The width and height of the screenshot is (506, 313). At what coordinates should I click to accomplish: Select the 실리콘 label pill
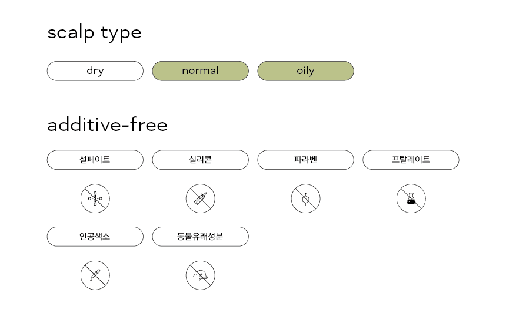pyautogui.click(x=201, y=160)
